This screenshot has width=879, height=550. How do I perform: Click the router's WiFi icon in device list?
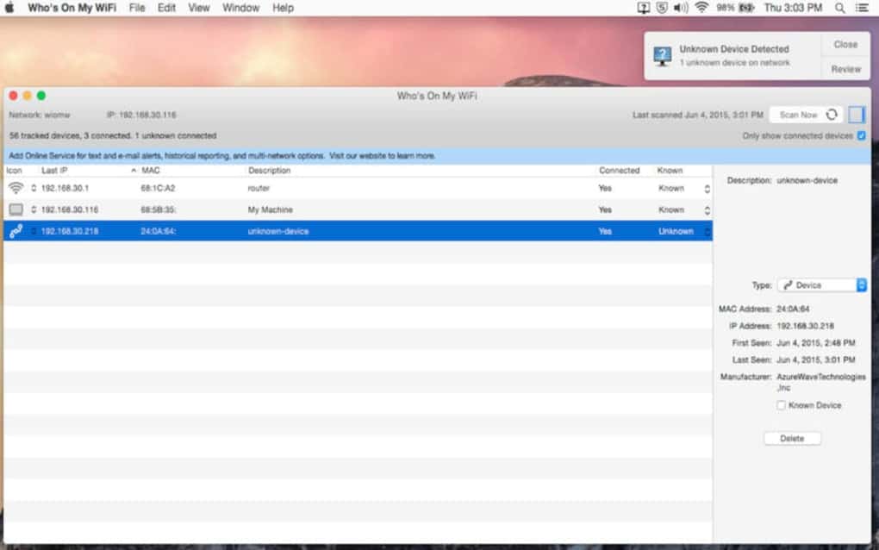point(16,188)
